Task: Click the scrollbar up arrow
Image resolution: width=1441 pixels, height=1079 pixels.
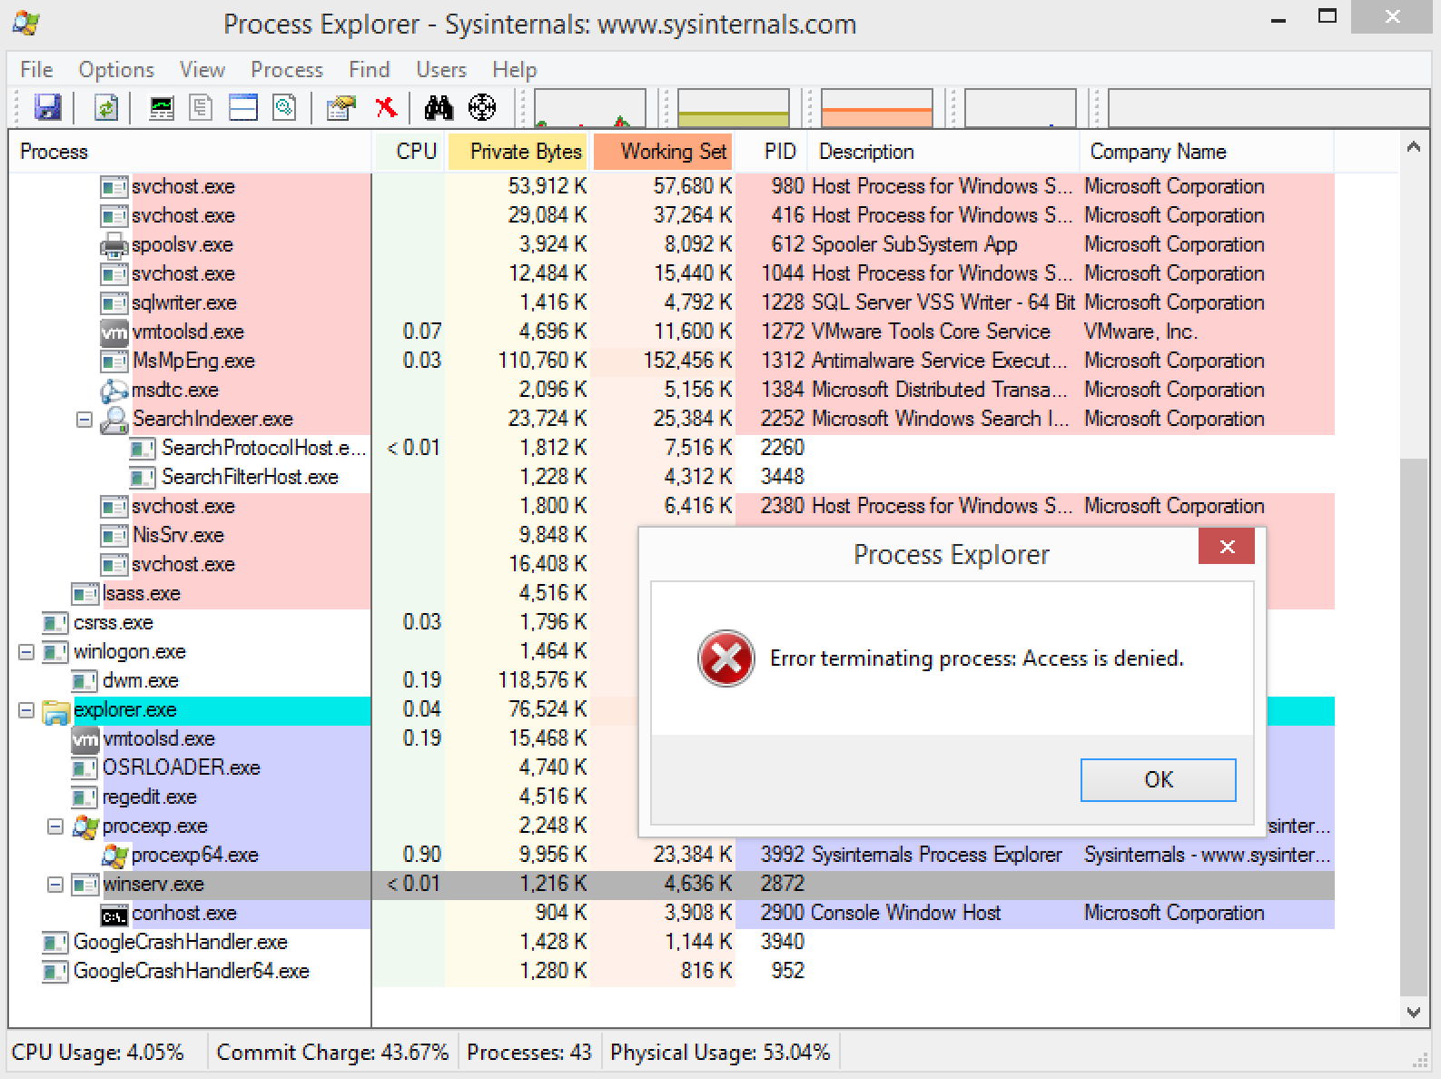Action: coord(1414,146)
